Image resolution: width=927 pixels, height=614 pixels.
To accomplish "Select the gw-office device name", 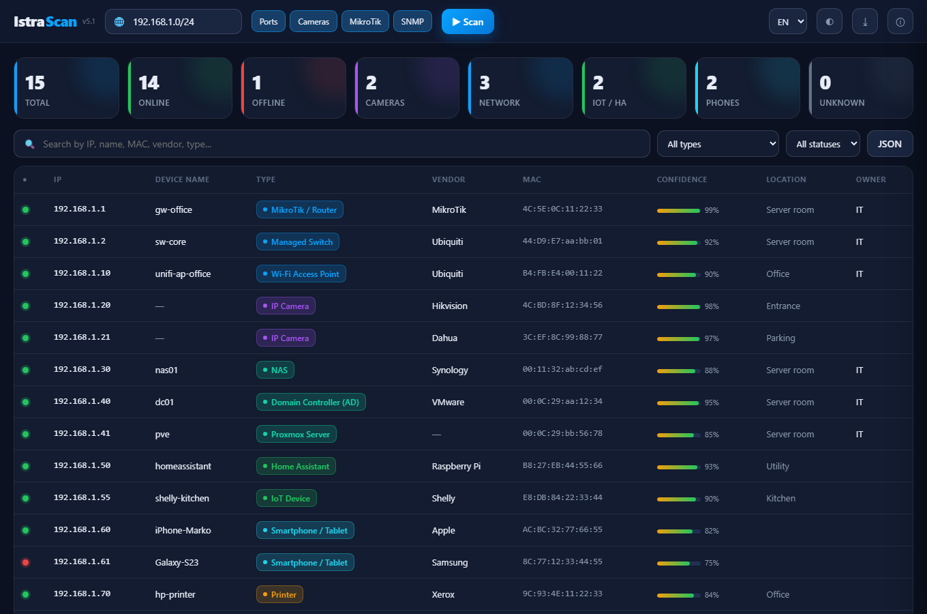I will (x=174, y=210).
